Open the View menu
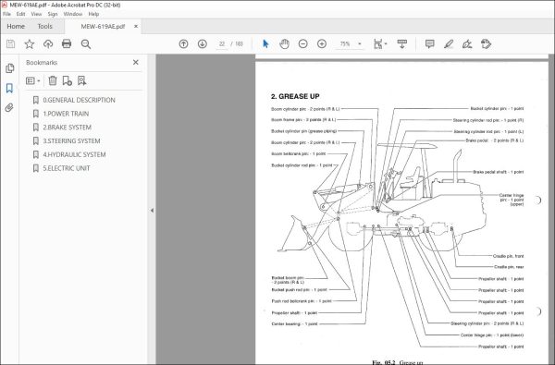Screen dimensions: 555x365 click(x=36, y=14)
